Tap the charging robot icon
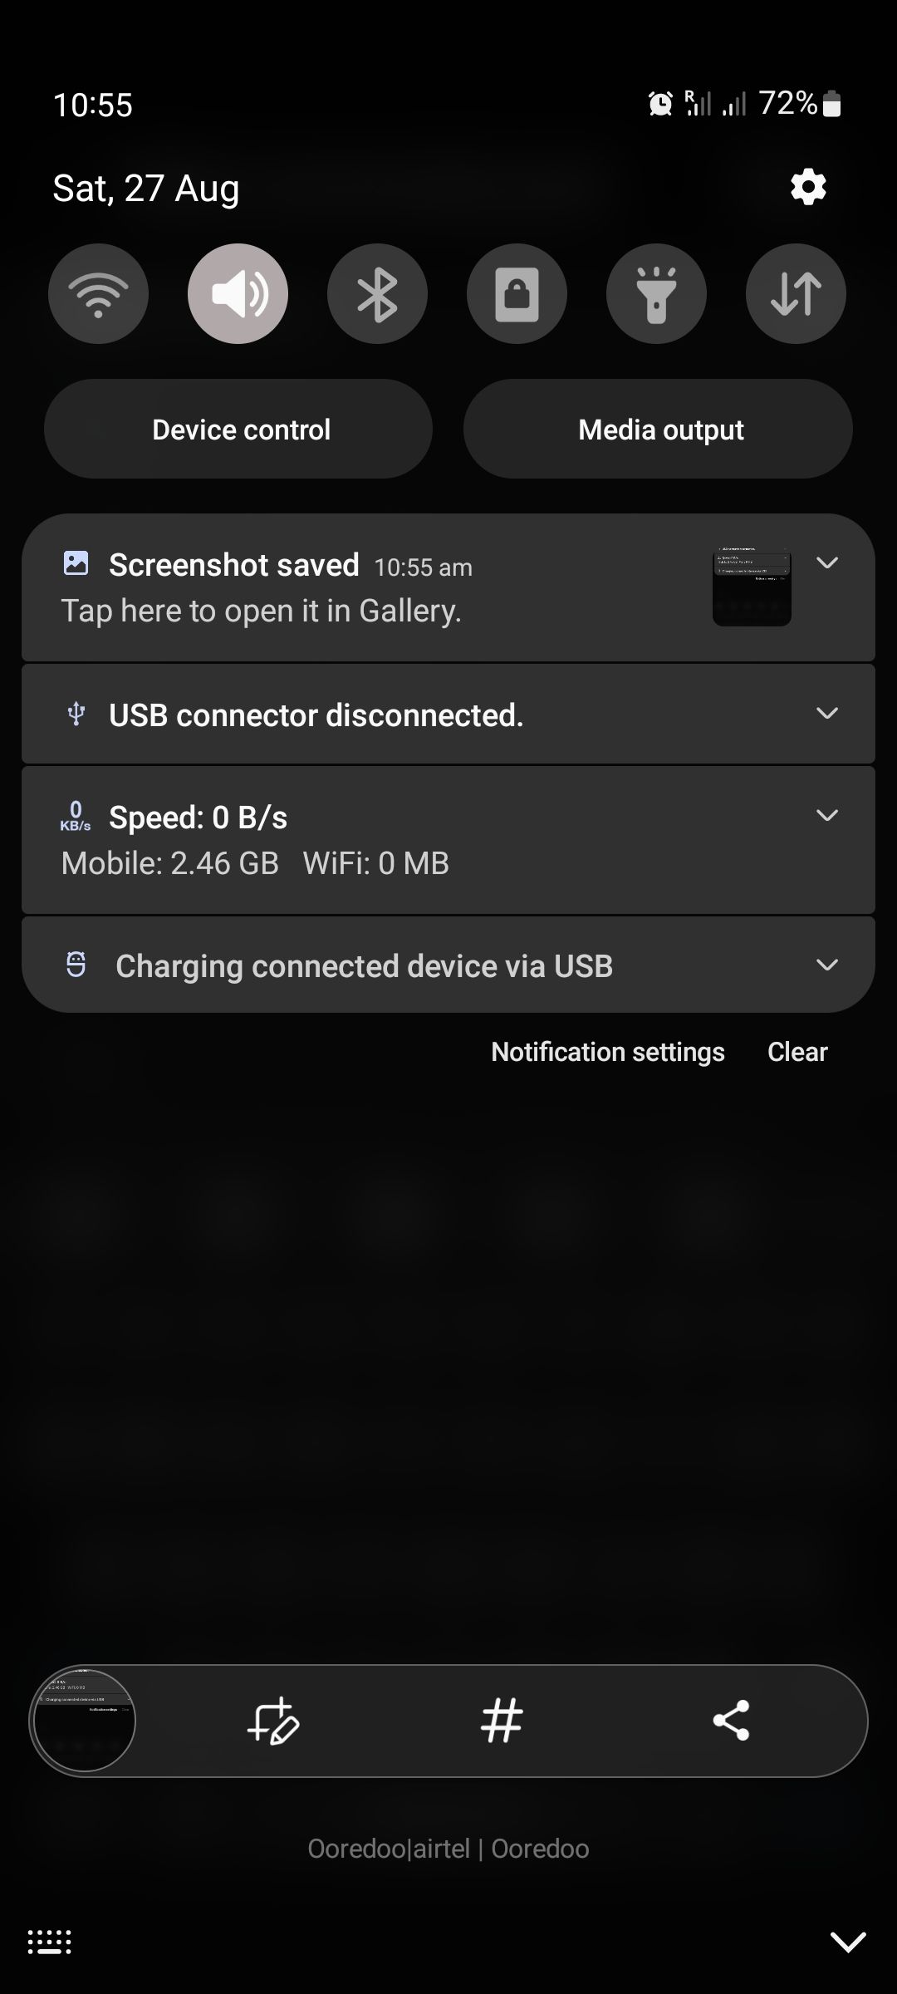Screen dimensions: 897x1994 coord(76,965)
